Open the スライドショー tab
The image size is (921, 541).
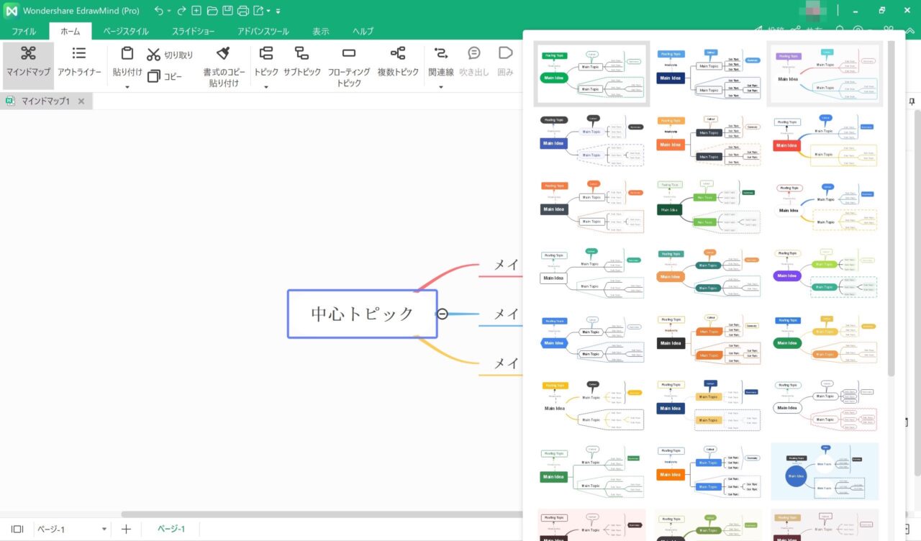193,32
